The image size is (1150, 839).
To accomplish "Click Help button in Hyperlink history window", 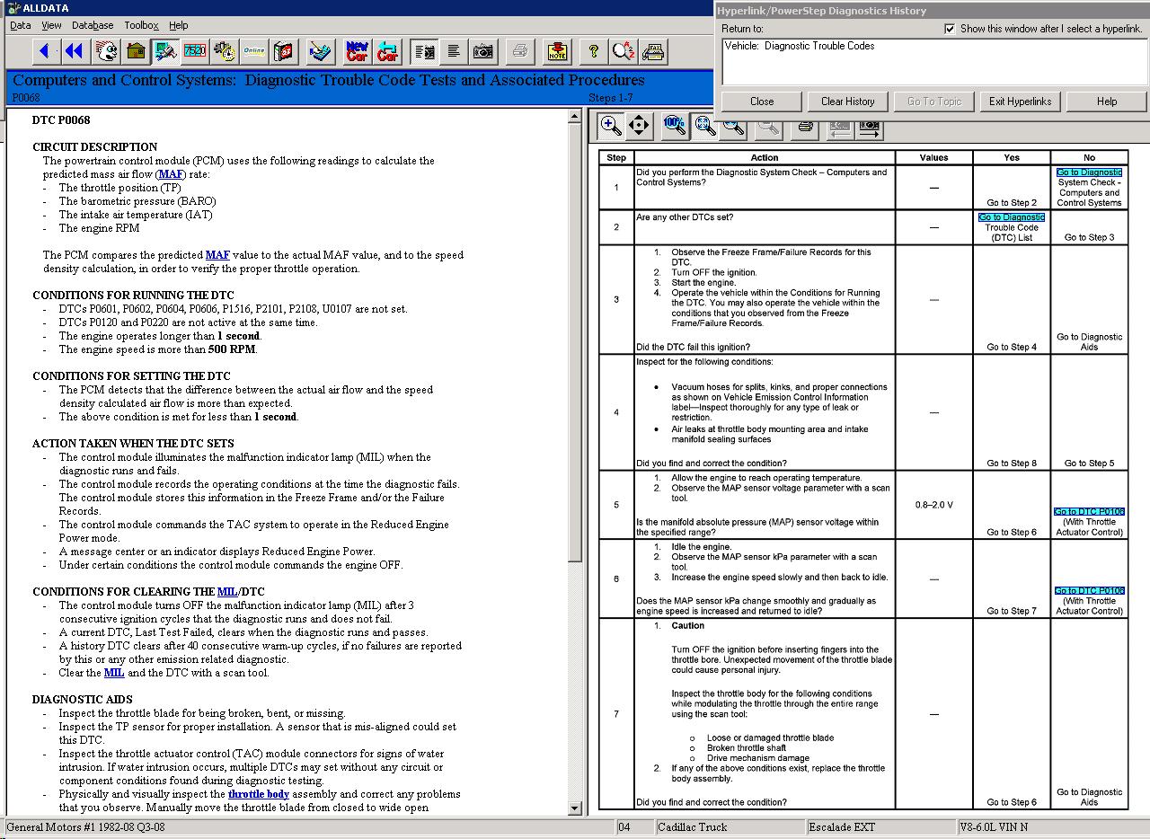I will [x=1107, y=102].
